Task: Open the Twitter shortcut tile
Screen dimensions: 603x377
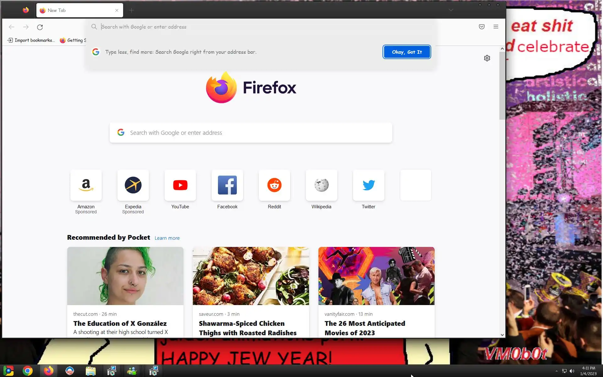Action: pyautogui.click(x=368, y=185)
